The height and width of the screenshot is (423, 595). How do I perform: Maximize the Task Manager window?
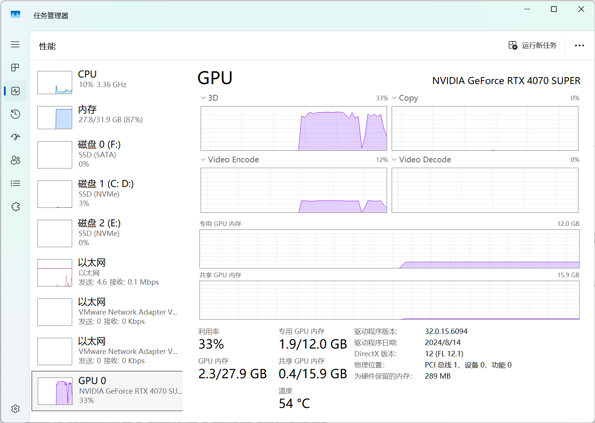(x=554, y=9)
